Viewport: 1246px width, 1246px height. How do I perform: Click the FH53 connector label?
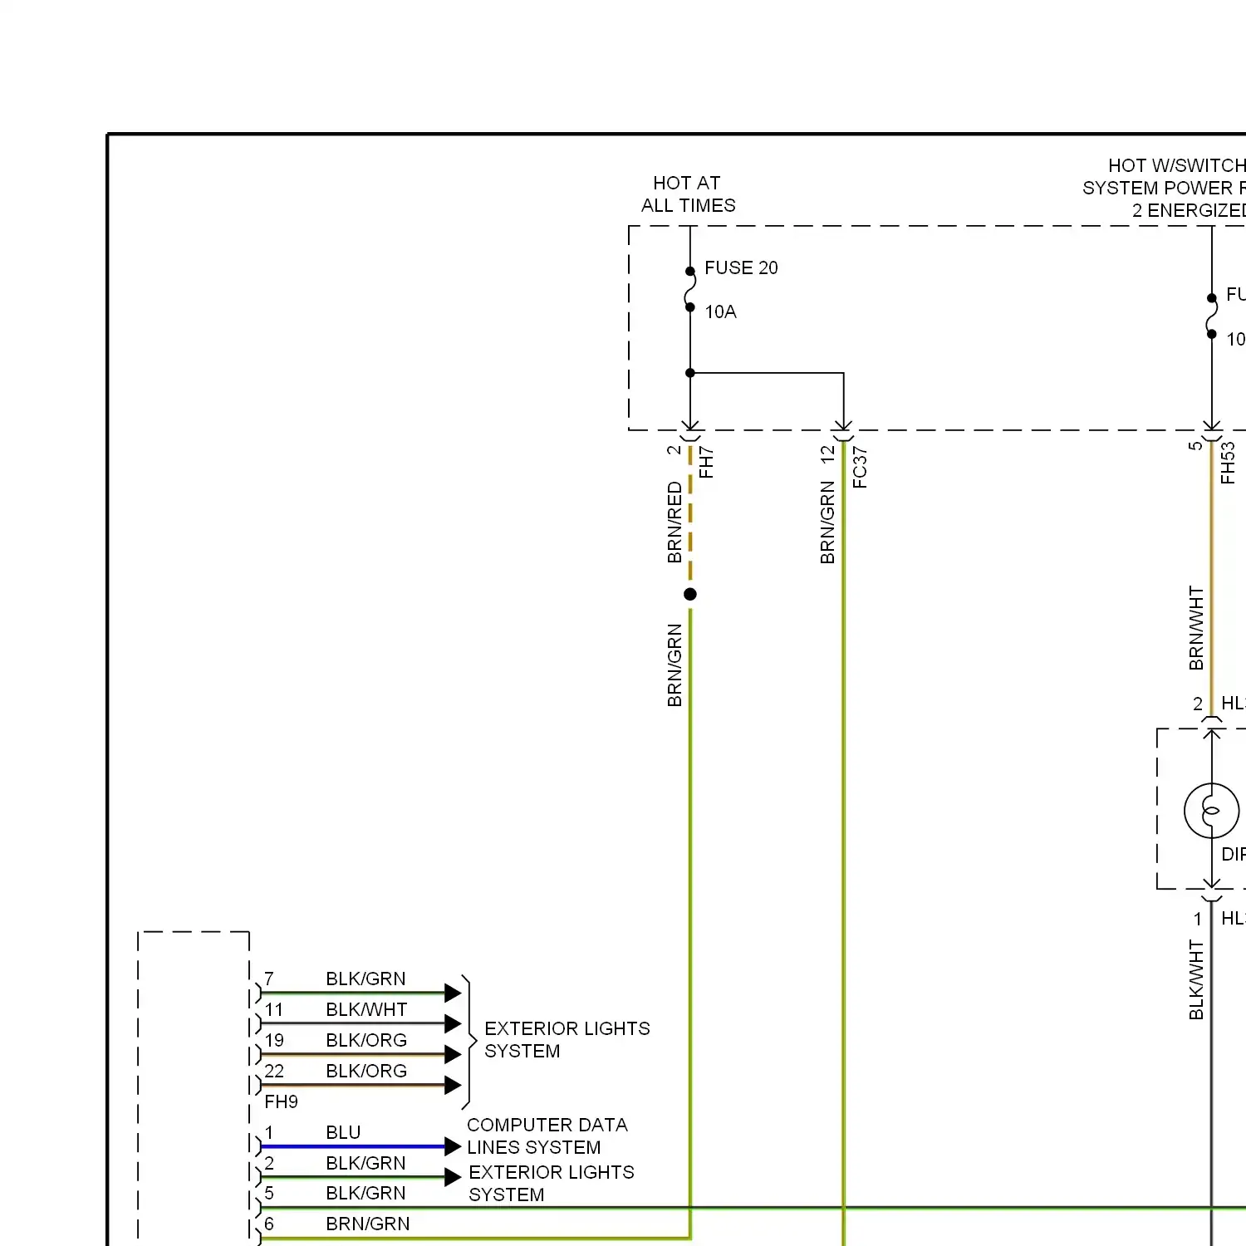click(1228, 463)
